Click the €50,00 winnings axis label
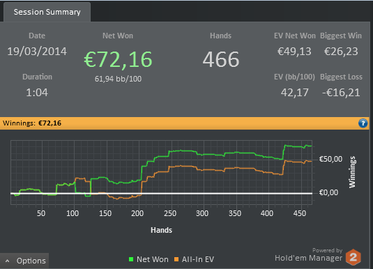 [x=330, y=159]
